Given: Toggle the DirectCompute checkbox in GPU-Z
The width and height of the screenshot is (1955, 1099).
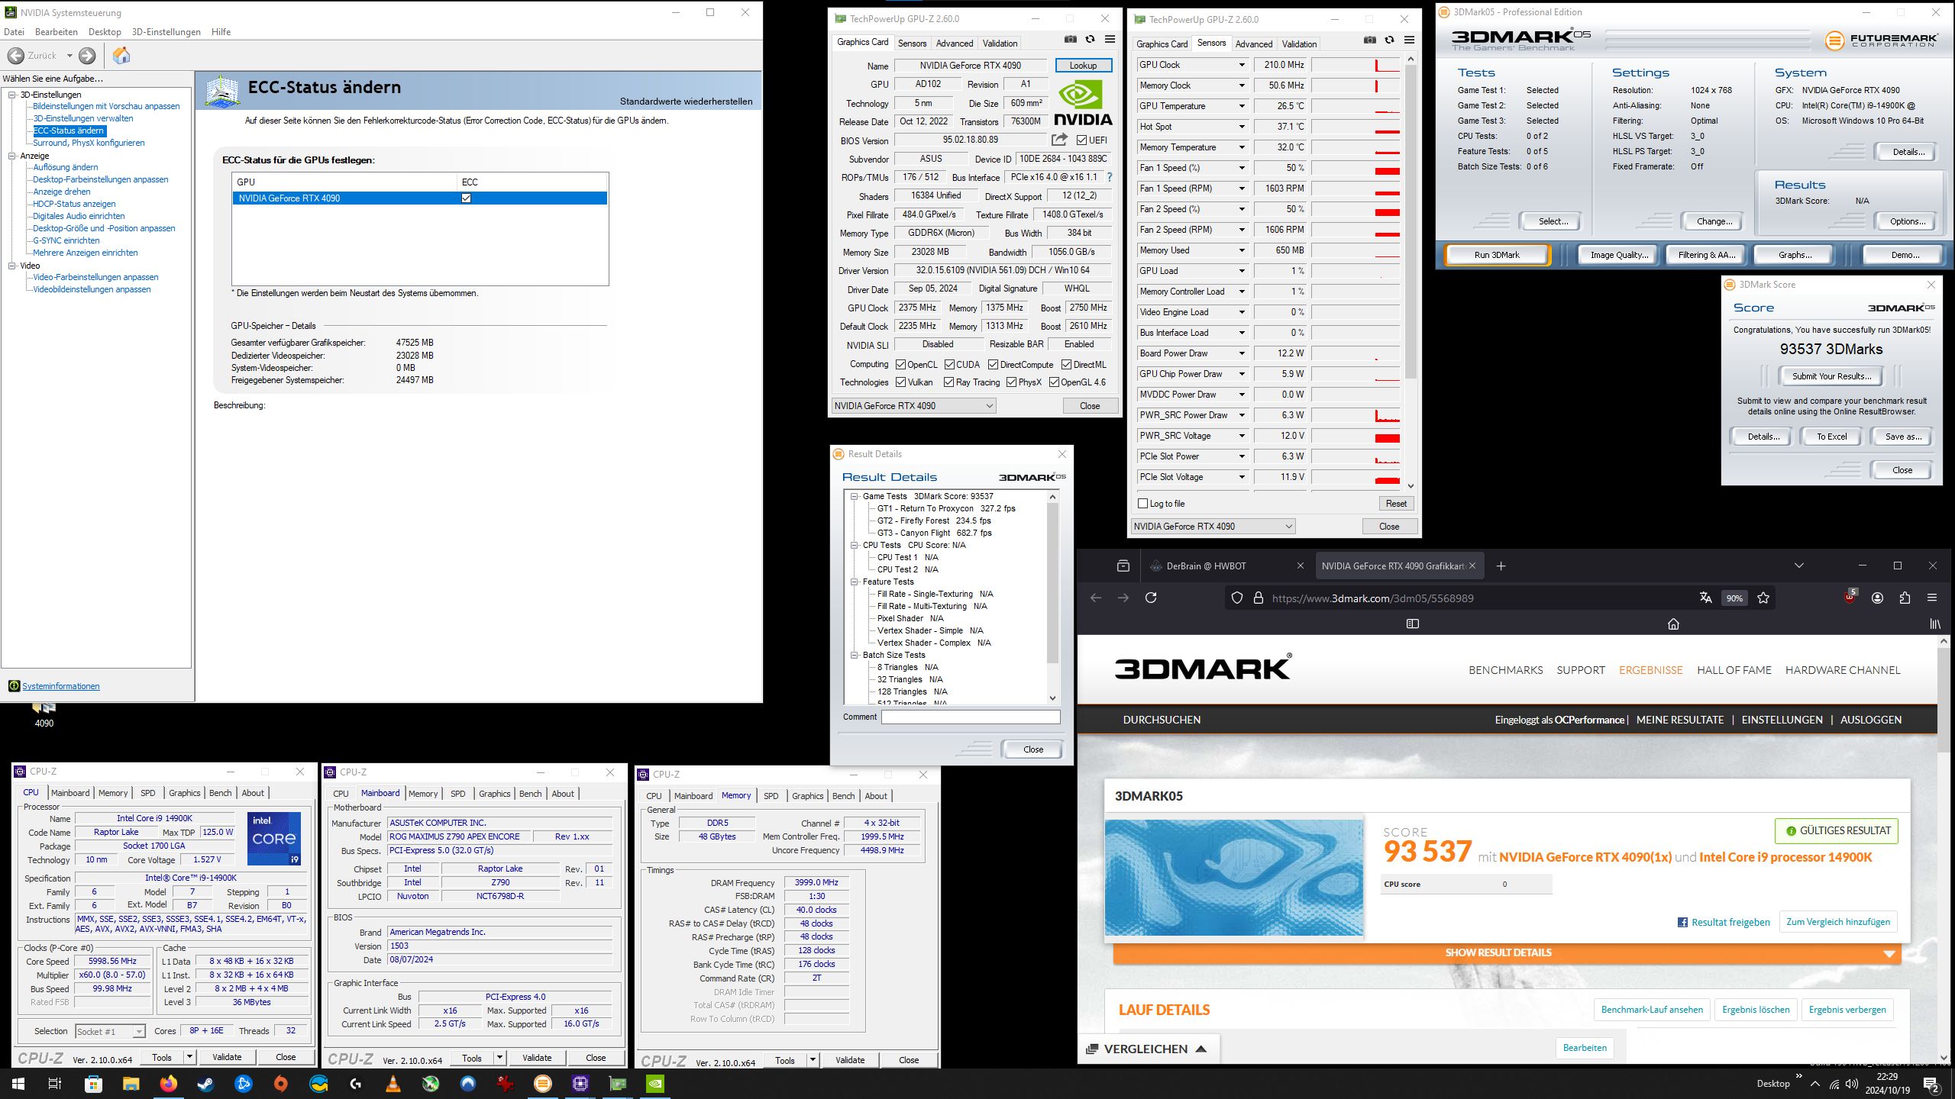Looking at the screenshot, I should (993, 364).
